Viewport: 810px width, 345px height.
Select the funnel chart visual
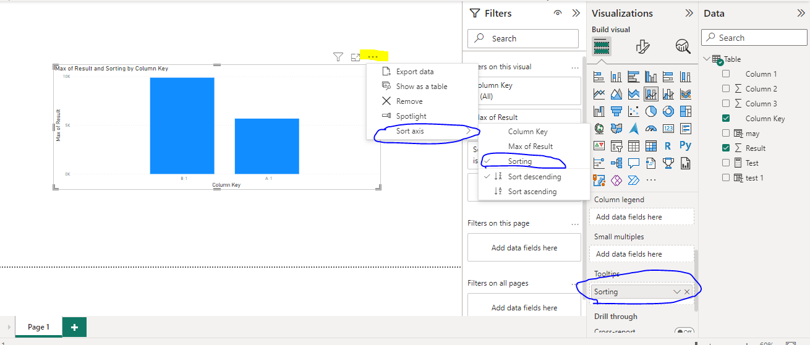[x=616, y=111]
